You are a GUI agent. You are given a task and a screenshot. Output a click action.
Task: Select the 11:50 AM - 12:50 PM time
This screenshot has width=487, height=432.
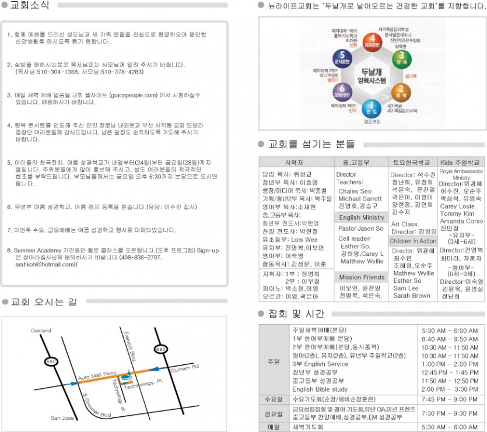[450, 381]
